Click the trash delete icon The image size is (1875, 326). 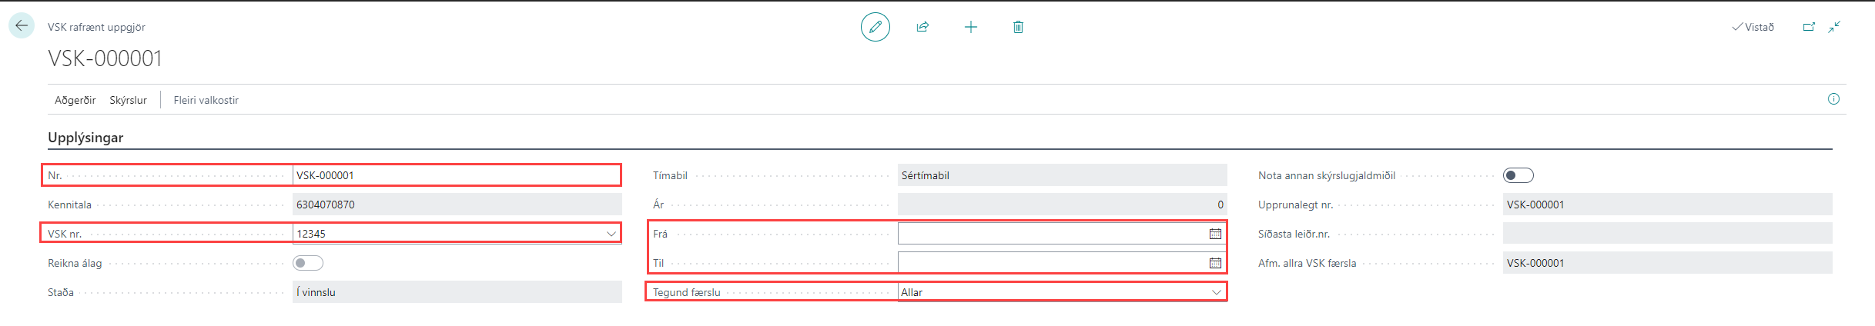click(1018, 27)
